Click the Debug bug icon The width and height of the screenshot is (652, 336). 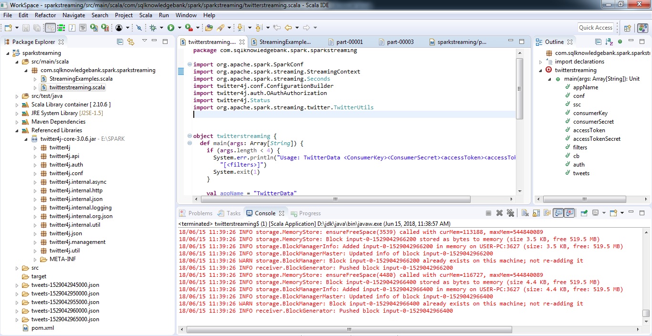click(x=153, y=28)
